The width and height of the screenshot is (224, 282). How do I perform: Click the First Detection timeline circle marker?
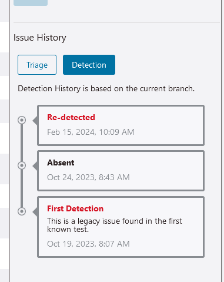22,211
